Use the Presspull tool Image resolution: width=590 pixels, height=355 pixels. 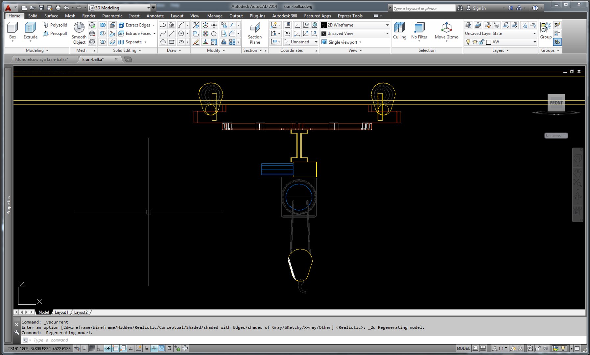(55, 34)
